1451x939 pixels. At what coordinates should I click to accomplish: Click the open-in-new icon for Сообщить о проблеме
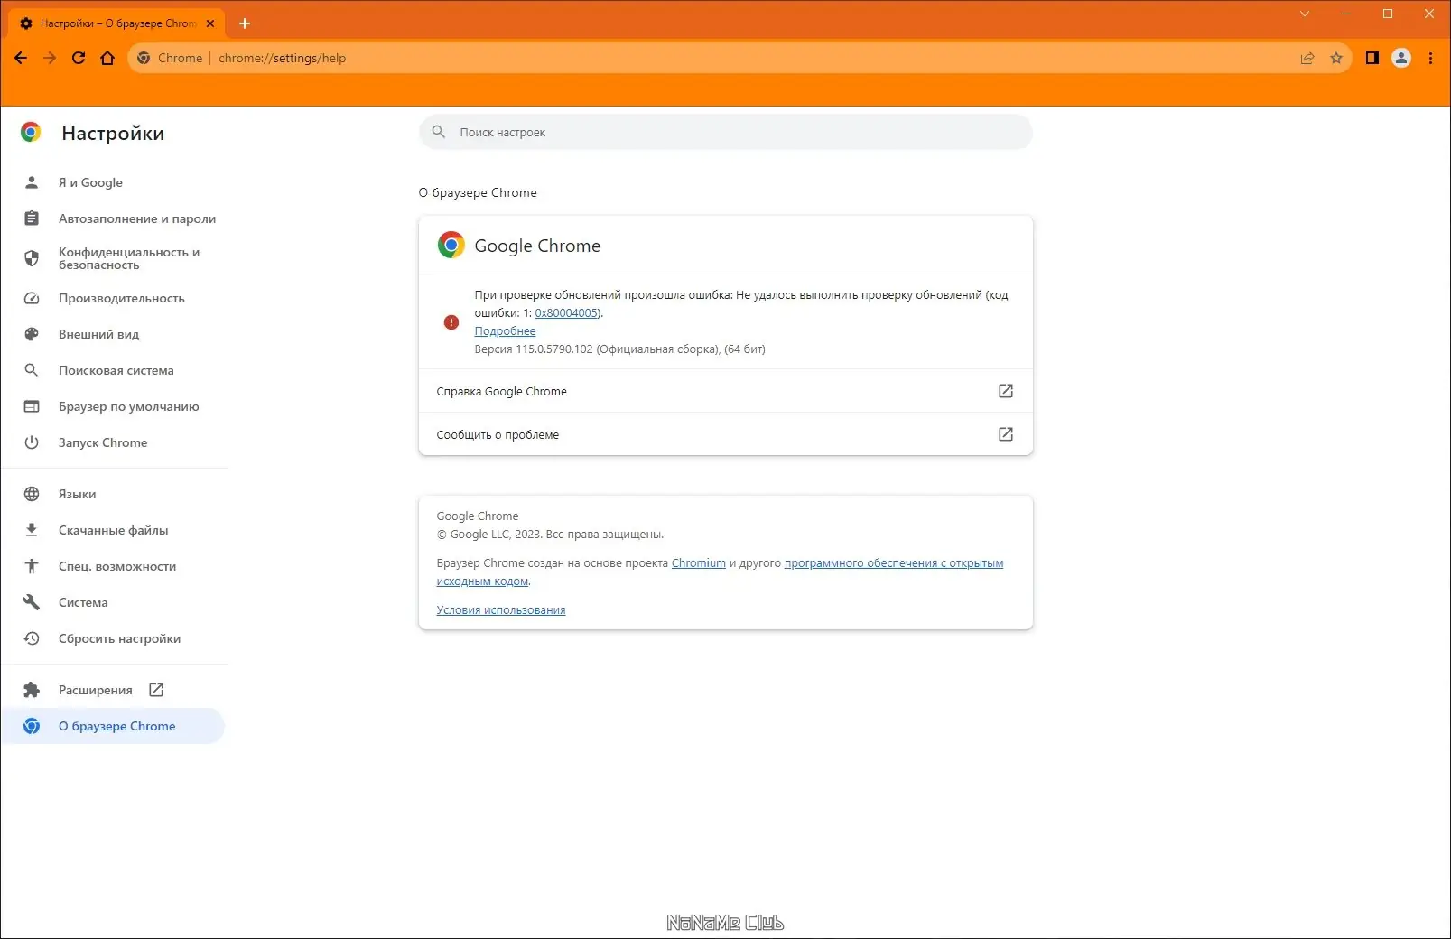click(1006, 434)
